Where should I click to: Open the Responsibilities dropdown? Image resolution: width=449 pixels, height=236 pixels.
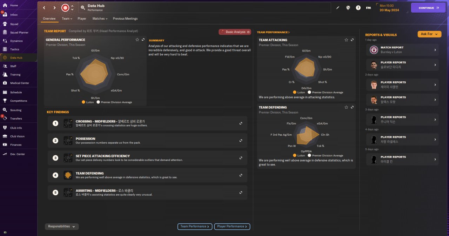click(x=62, y=227)
